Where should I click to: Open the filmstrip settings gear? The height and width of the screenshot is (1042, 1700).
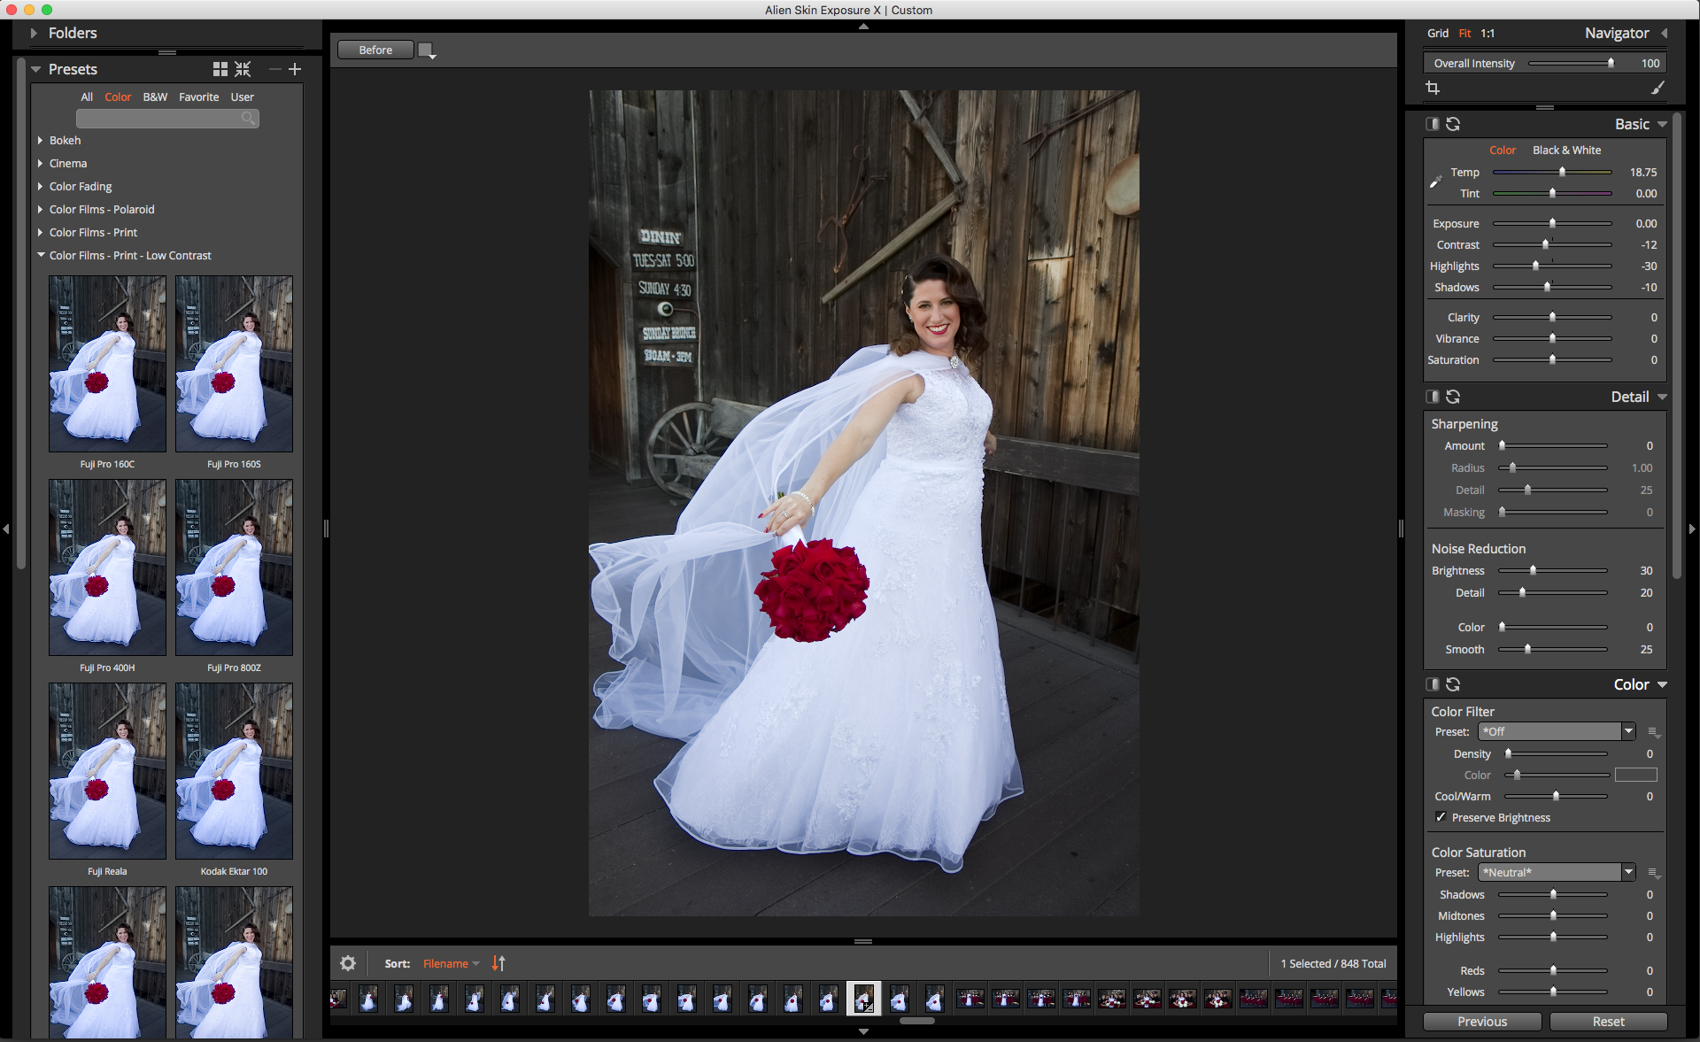point(348,963)
